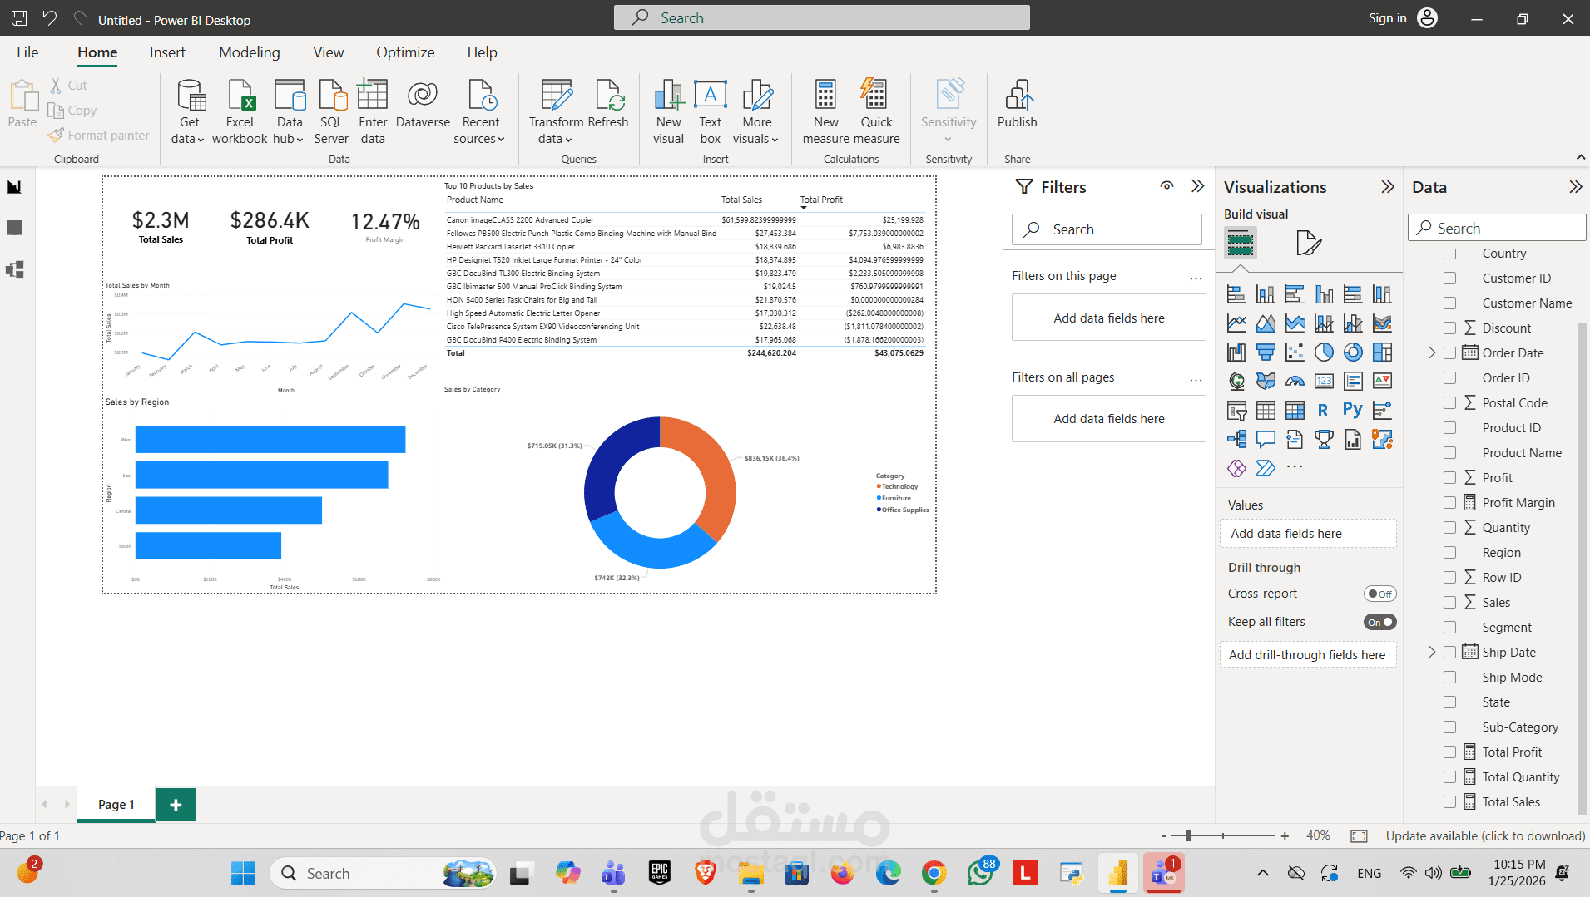Open the Help ribbon tab

[x=482, y=52]
